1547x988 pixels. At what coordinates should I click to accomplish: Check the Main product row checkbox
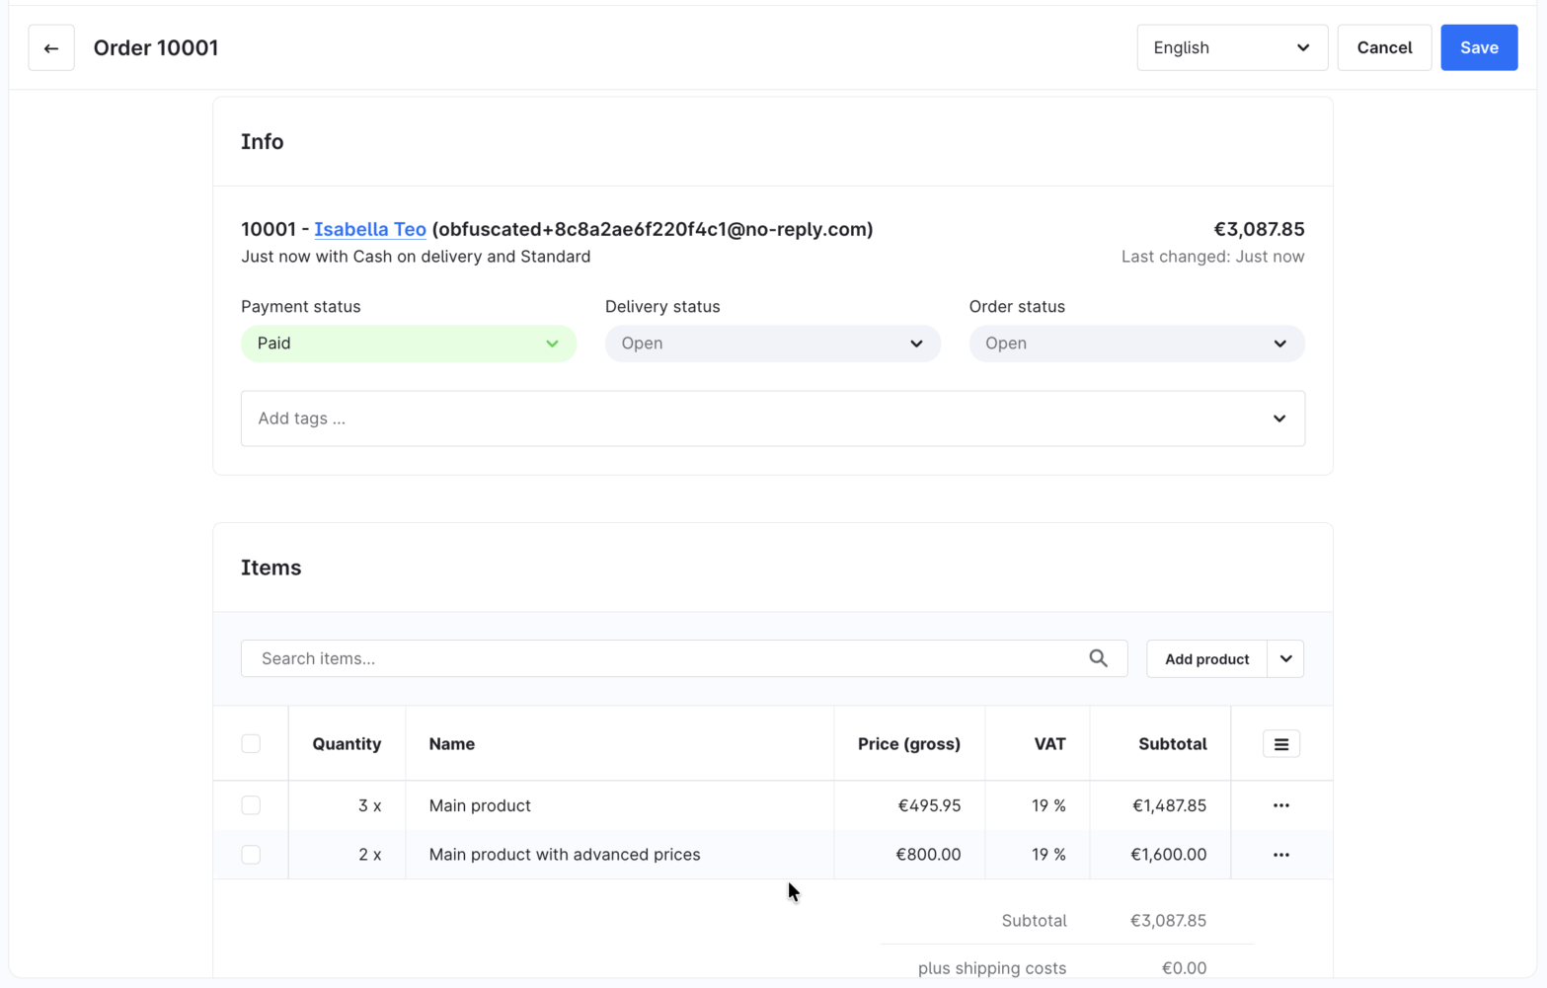point(251,805)
